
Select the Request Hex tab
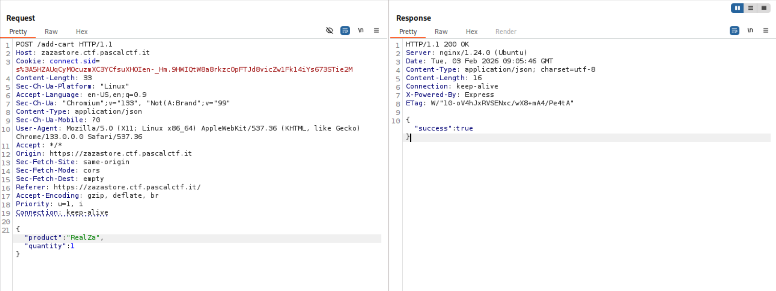pos(81,32)
